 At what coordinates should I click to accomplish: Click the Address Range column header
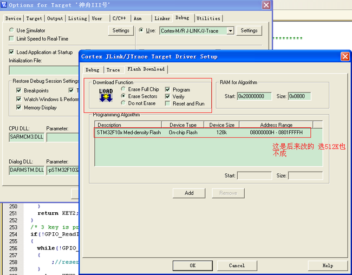pos(276,125)
